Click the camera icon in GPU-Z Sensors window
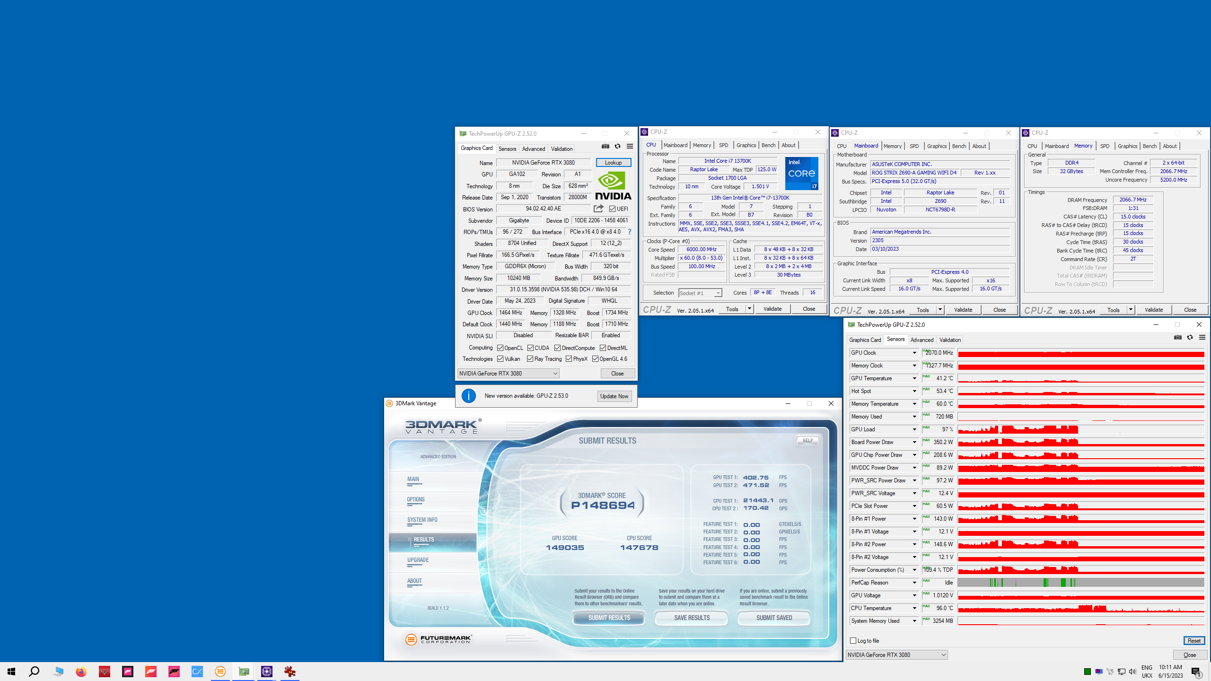Image resolution: width=1211 pixels, height=681 pixels. click(x=1178, y=337)
